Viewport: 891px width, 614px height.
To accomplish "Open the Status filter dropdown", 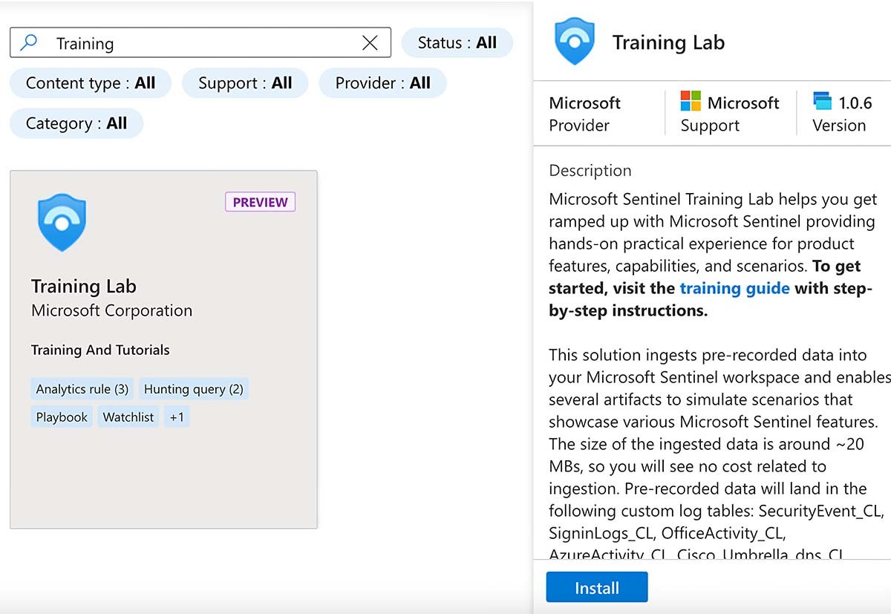I will point(457,43).
